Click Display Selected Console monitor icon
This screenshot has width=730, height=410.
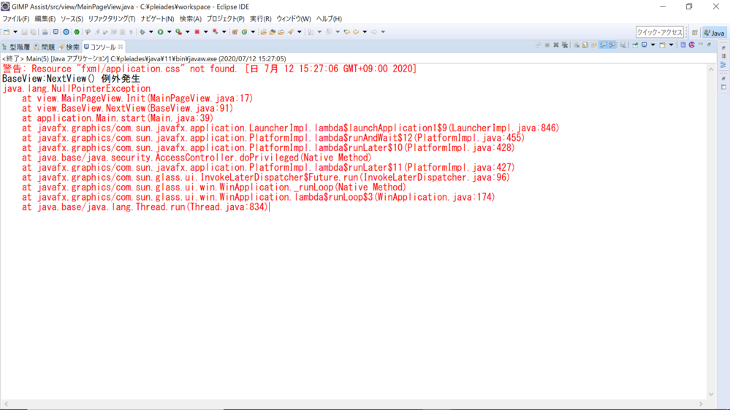[644, 45]
